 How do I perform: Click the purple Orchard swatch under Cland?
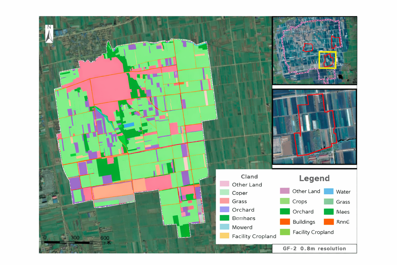click(x=224, y=209)
